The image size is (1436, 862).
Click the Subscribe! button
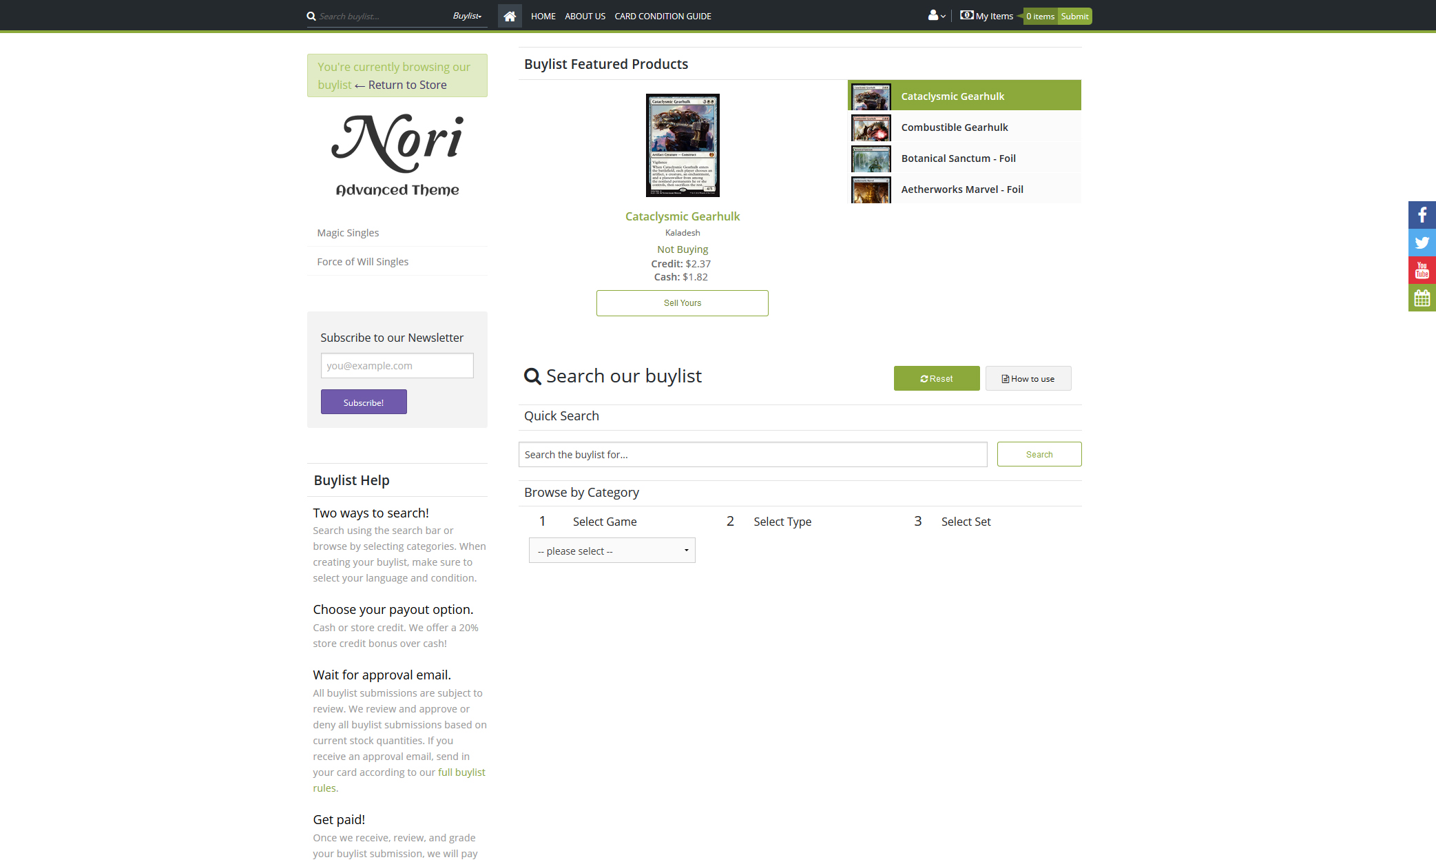364,402
